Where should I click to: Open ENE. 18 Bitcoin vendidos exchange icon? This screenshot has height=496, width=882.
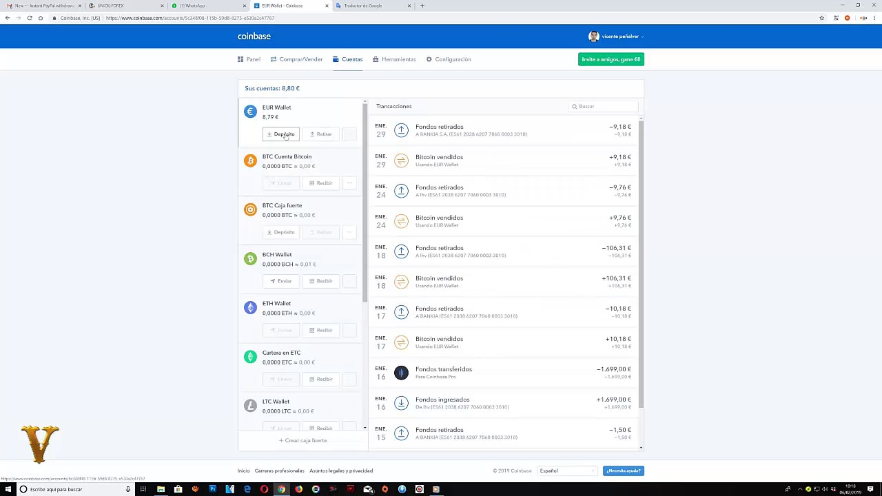coord(401,282)
